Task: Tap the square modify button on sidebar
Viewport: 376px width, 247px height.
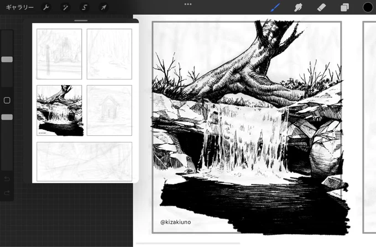Action: tap(7, 100)
